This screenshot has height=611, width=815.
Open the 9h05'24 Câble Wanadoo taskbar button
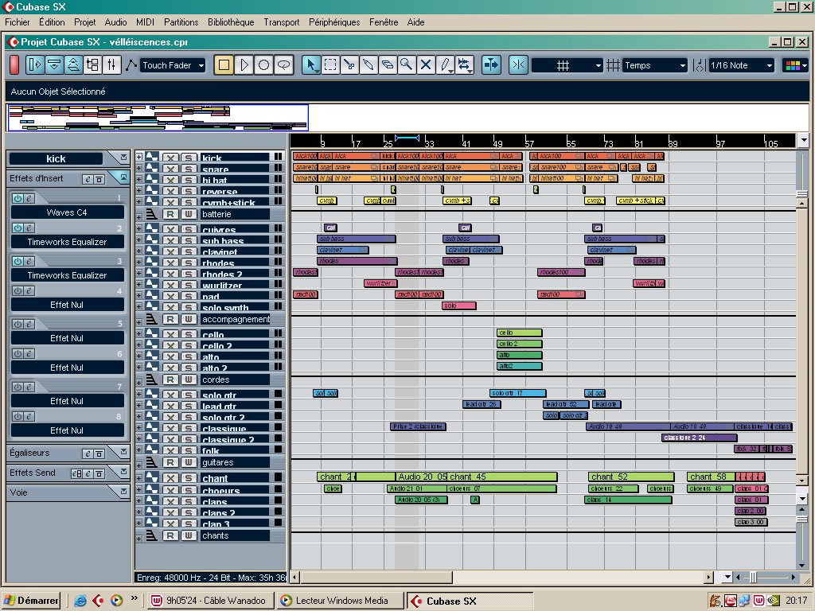(x=212, y=601)
